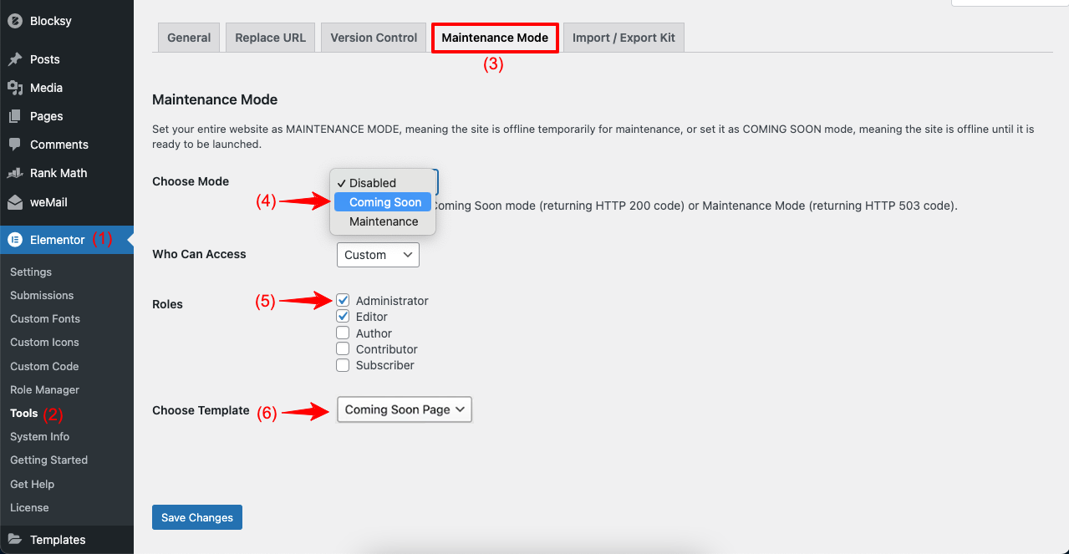The width and height of the screenshot is (1069, 554).
Task: Open Getting Started submenu link
Action: 48,460
